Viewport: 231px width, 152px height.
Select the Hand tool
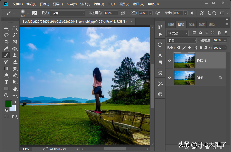[15, 89]
